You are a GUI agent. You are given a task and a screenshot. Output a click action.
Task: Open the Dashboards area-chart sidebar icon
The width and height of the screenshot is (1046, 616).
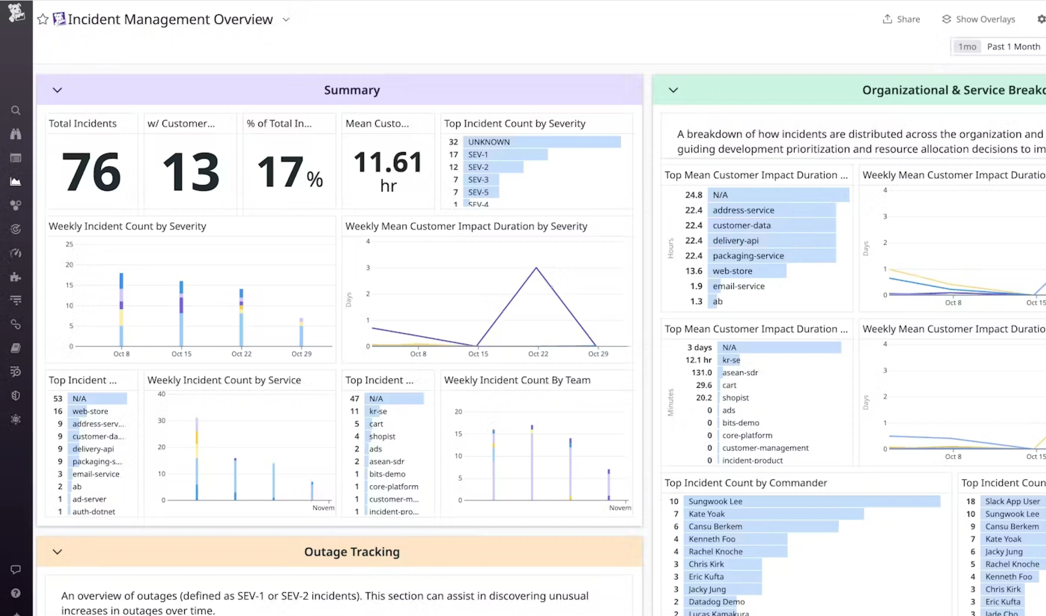click(x=16, y=182)
